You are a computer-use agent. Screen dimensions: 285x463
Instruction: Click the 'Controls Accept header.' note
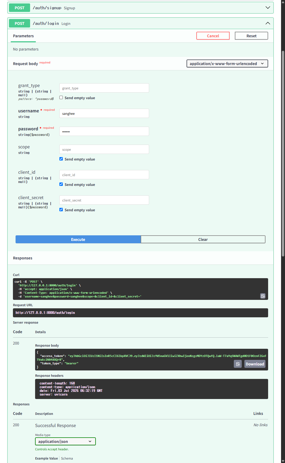52,449
